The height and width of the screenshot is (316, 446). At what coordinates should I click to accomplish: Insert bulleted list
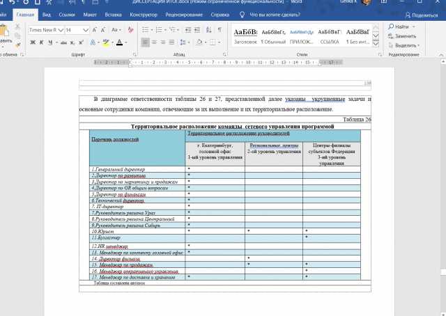[x=146, y=30]
